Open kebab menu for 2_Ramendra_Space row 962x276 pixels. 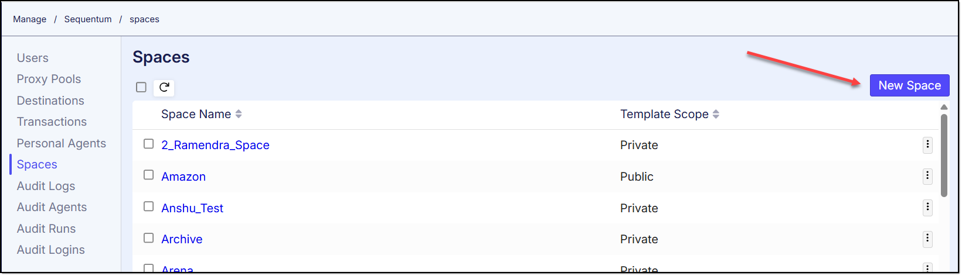tap(927, 145)
